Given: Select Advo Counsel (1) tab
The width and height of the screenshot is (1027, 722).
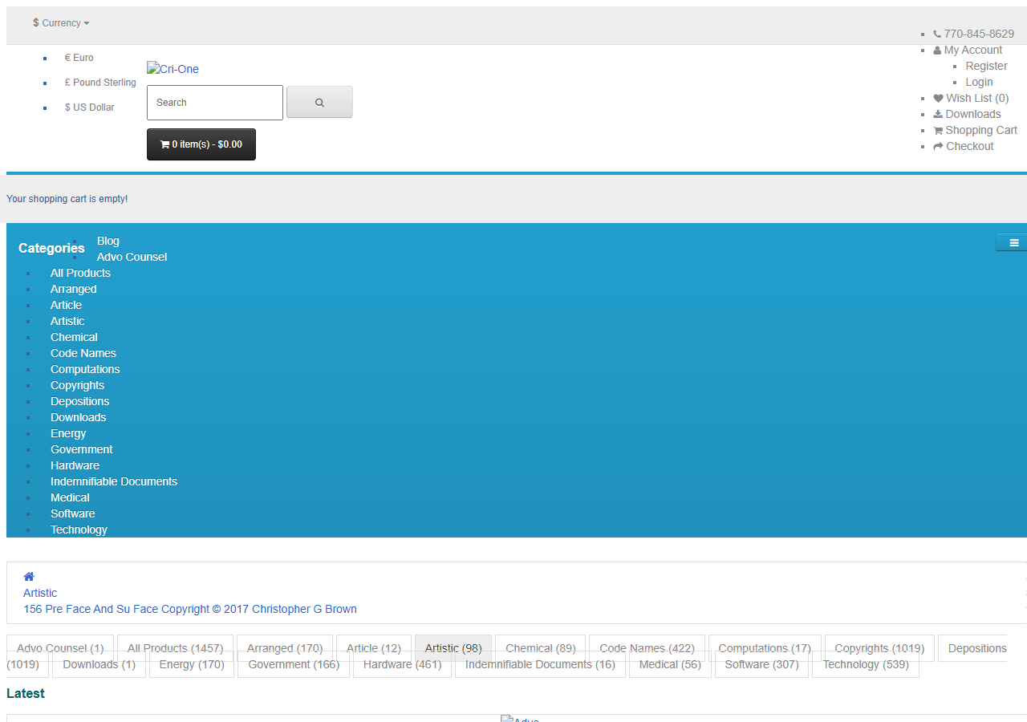Looking at the screenshot, I should click(60, 648).
